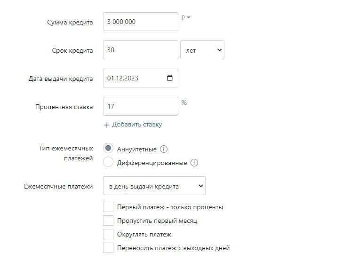This screenshot has width=350, height=260.
Task: Click the Округлять платеж text
Action: (x=144, y=234)
